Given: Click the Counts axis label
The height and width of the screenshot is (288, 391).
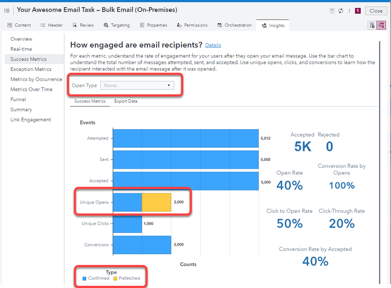Looking at the screenshot, I should click(188, 264).
